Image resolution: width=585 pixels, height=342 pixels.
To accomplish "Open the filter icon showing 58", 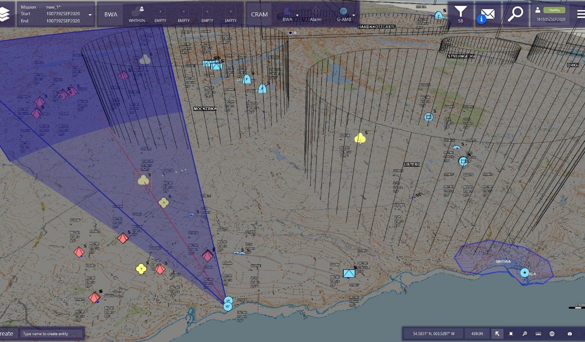I will coord(460,14).
